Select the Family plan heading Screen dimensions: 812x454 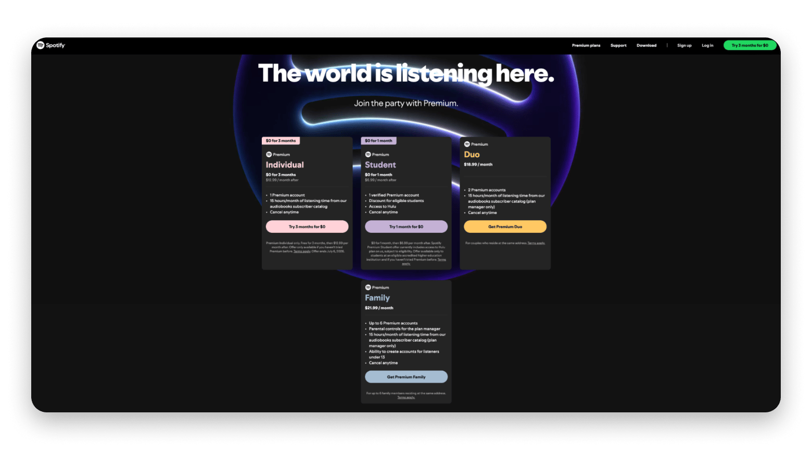pos(377,298)
